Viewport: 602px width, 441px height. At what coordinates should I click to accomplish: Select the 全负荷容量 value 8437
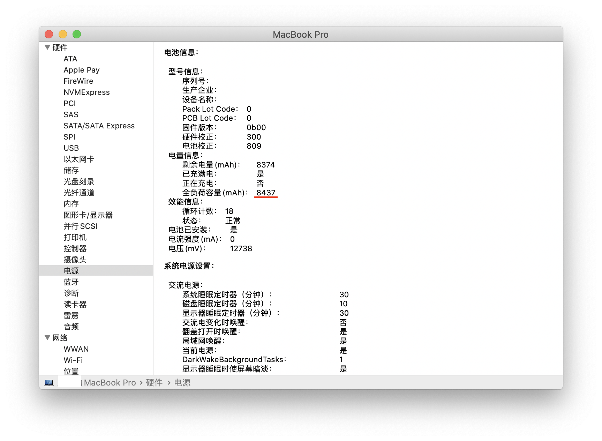(x=266, y=193)
